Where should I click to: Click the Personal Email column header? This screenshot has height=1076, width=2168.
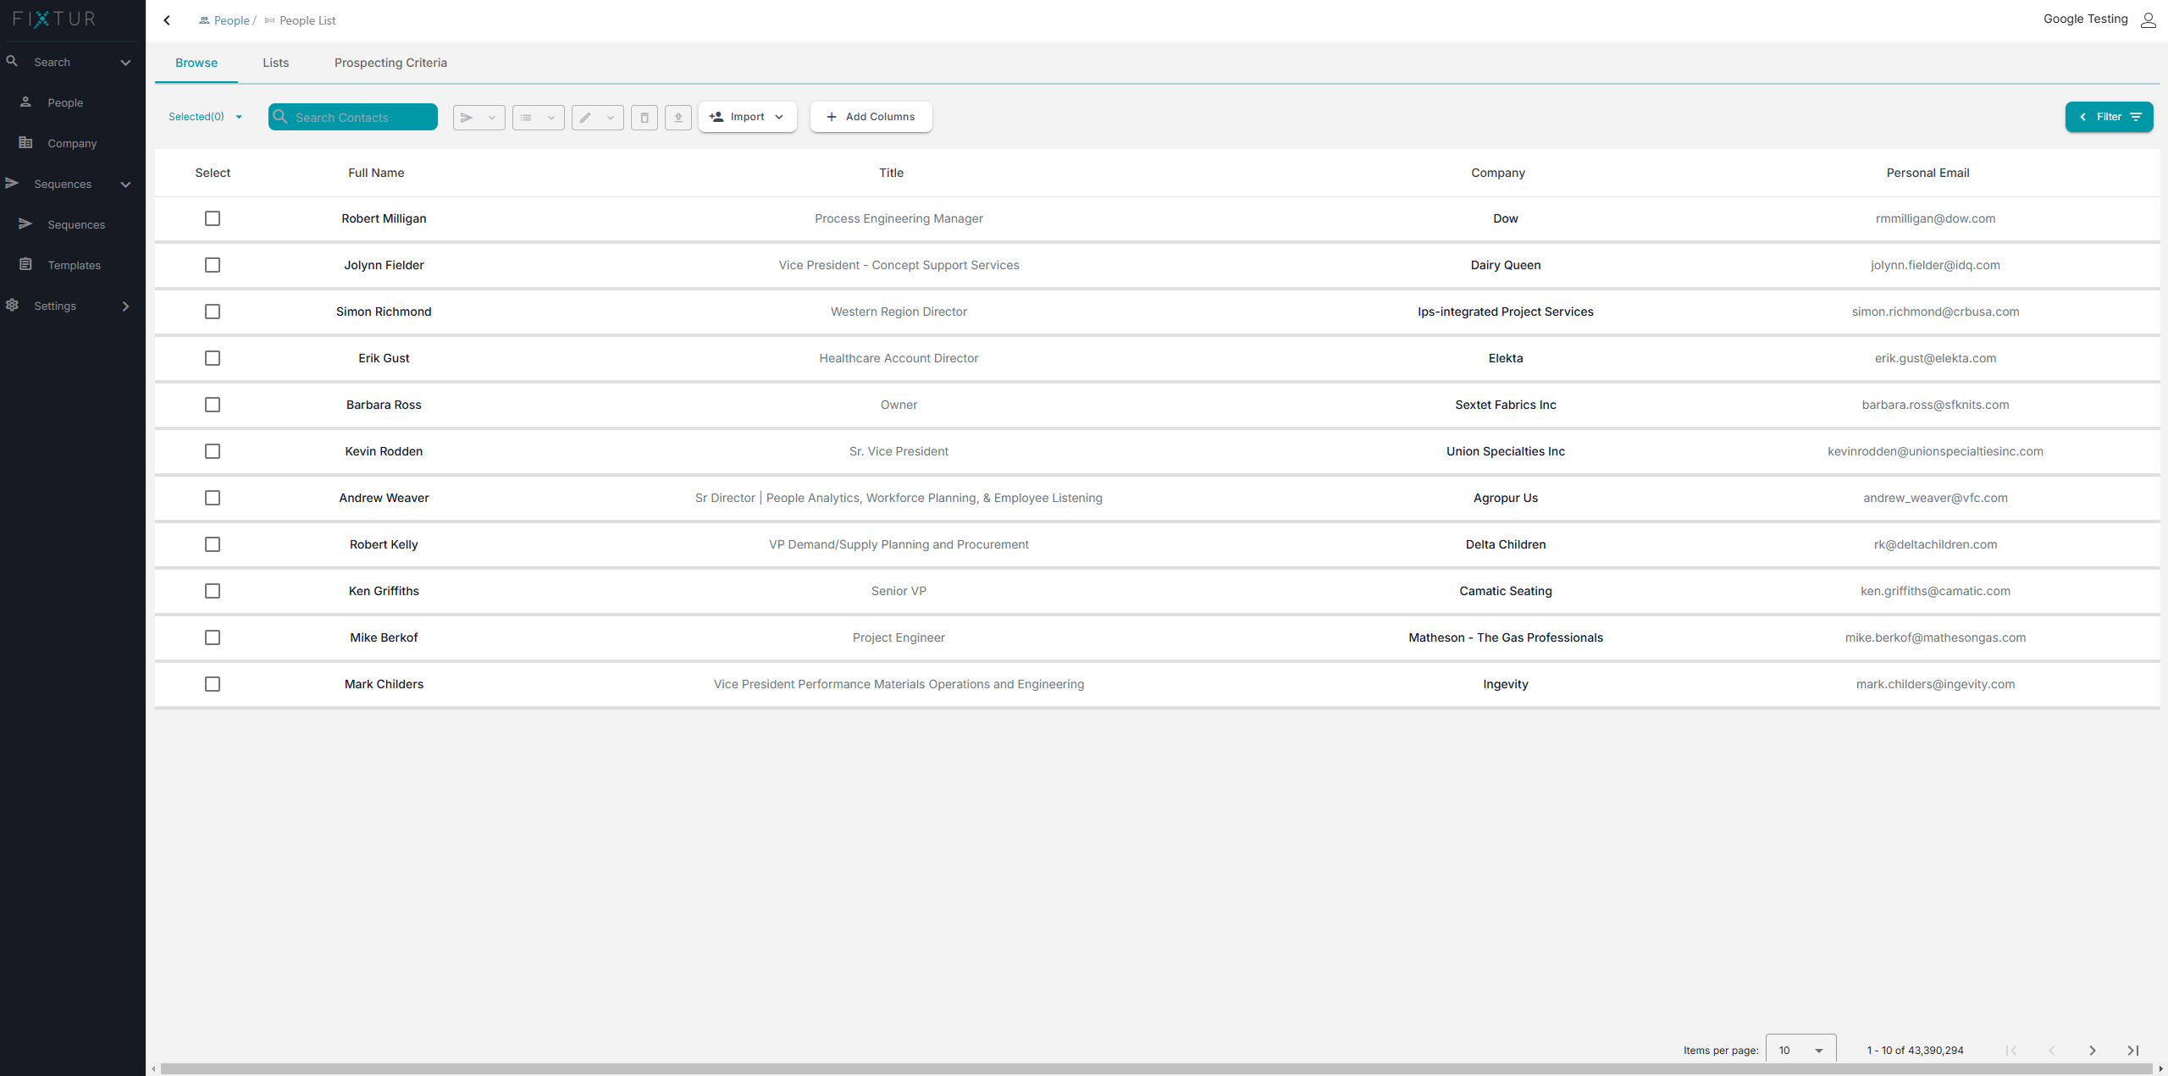[x=1927, y=173]
